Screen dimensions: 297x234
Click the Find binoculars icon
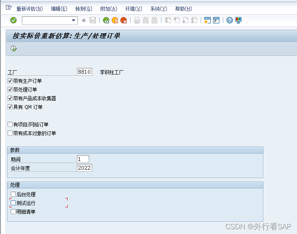pyautogui.click(x=146, y=20)
